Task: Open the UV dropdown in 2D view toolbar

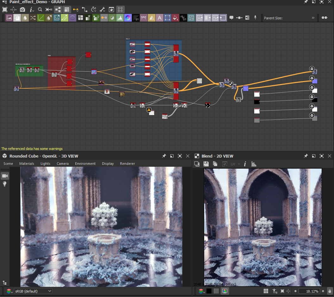Action: pos(235,164)
